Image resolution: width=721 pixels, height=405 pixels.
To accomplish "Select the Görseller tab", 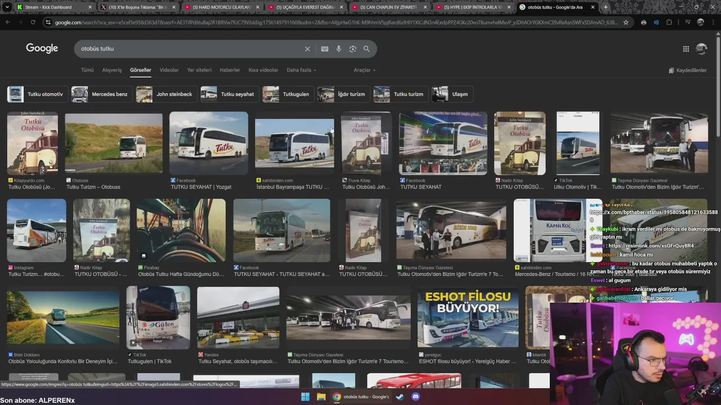I will [140, 70].
